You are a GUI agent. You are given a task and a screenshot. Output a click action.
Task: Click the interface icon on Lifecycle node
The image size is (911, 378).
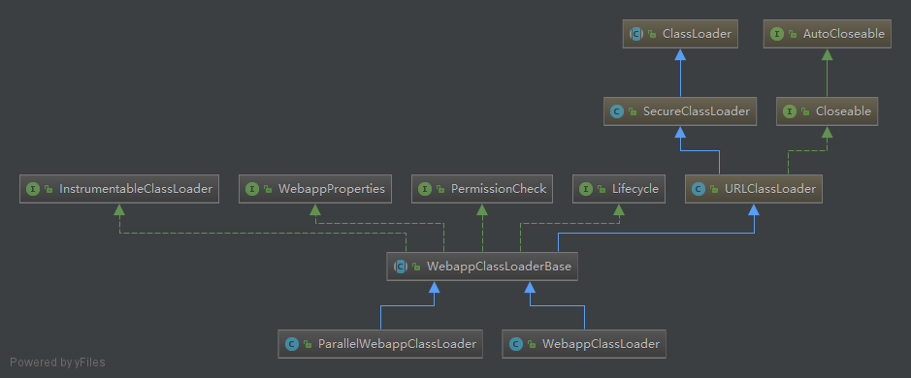tap(586, 189)
